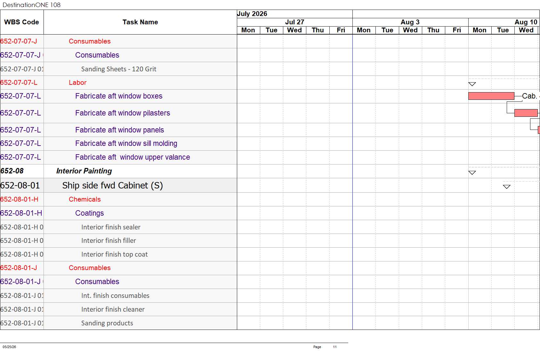This screenshot has height=351, width=540.
Task: Click the red WBS code 652-08-01-H
Action: point(19,199)
